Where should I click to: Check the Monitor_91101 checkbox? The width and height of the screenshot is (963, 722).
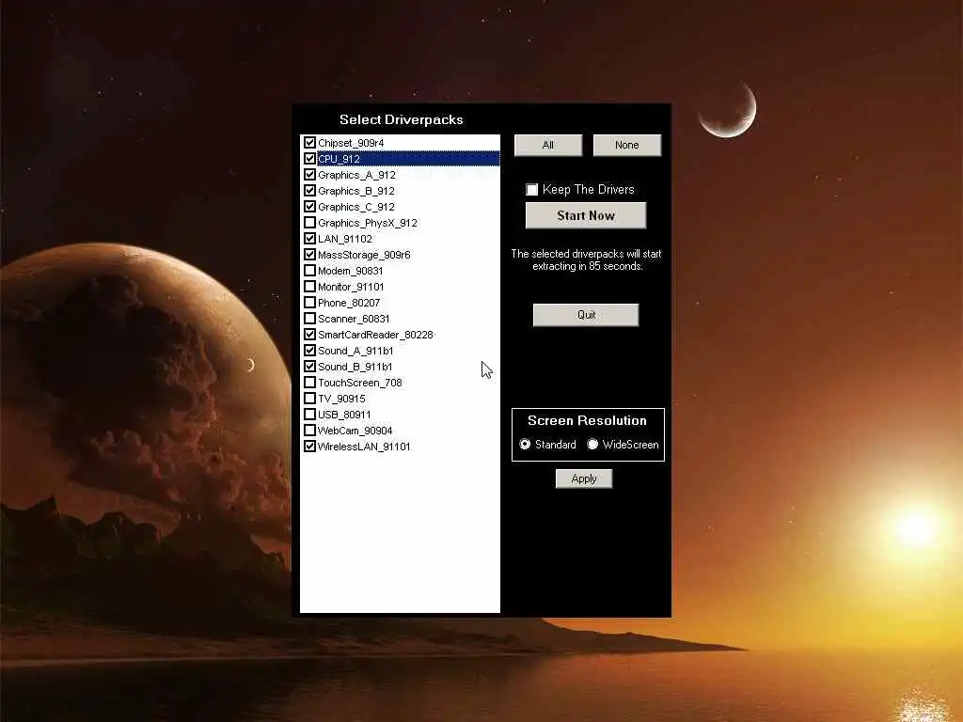[x=309, y=286]
